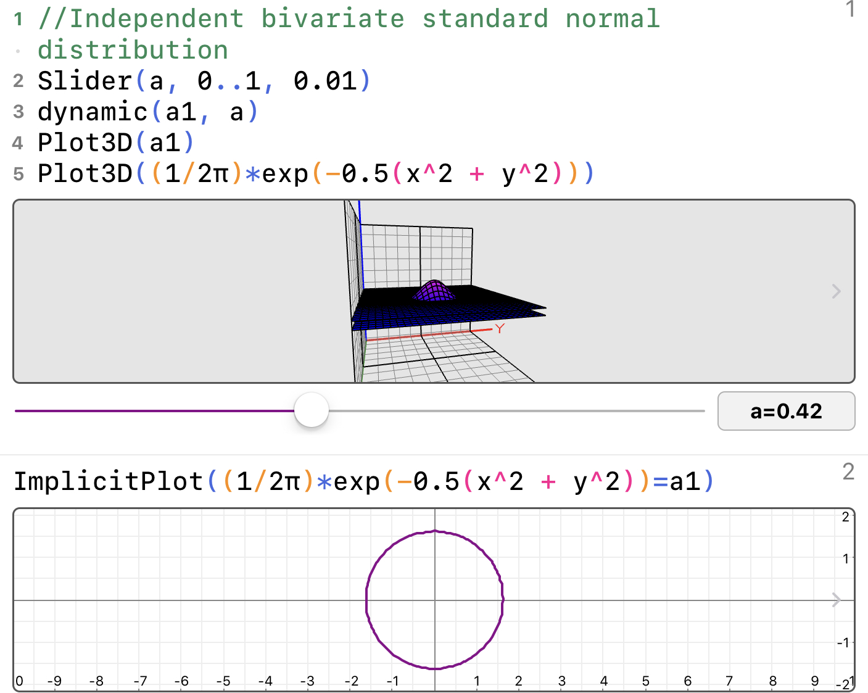Image resolution: width=868 pixels, height=693 pixels.
Task: Click the ImplicitPlot expression in cell 2
Action: (x=364, y=481)
